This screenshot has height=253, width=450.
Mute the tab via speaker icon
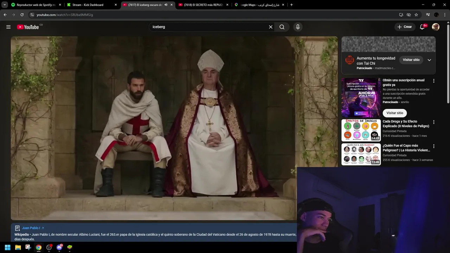coord(166,5)
